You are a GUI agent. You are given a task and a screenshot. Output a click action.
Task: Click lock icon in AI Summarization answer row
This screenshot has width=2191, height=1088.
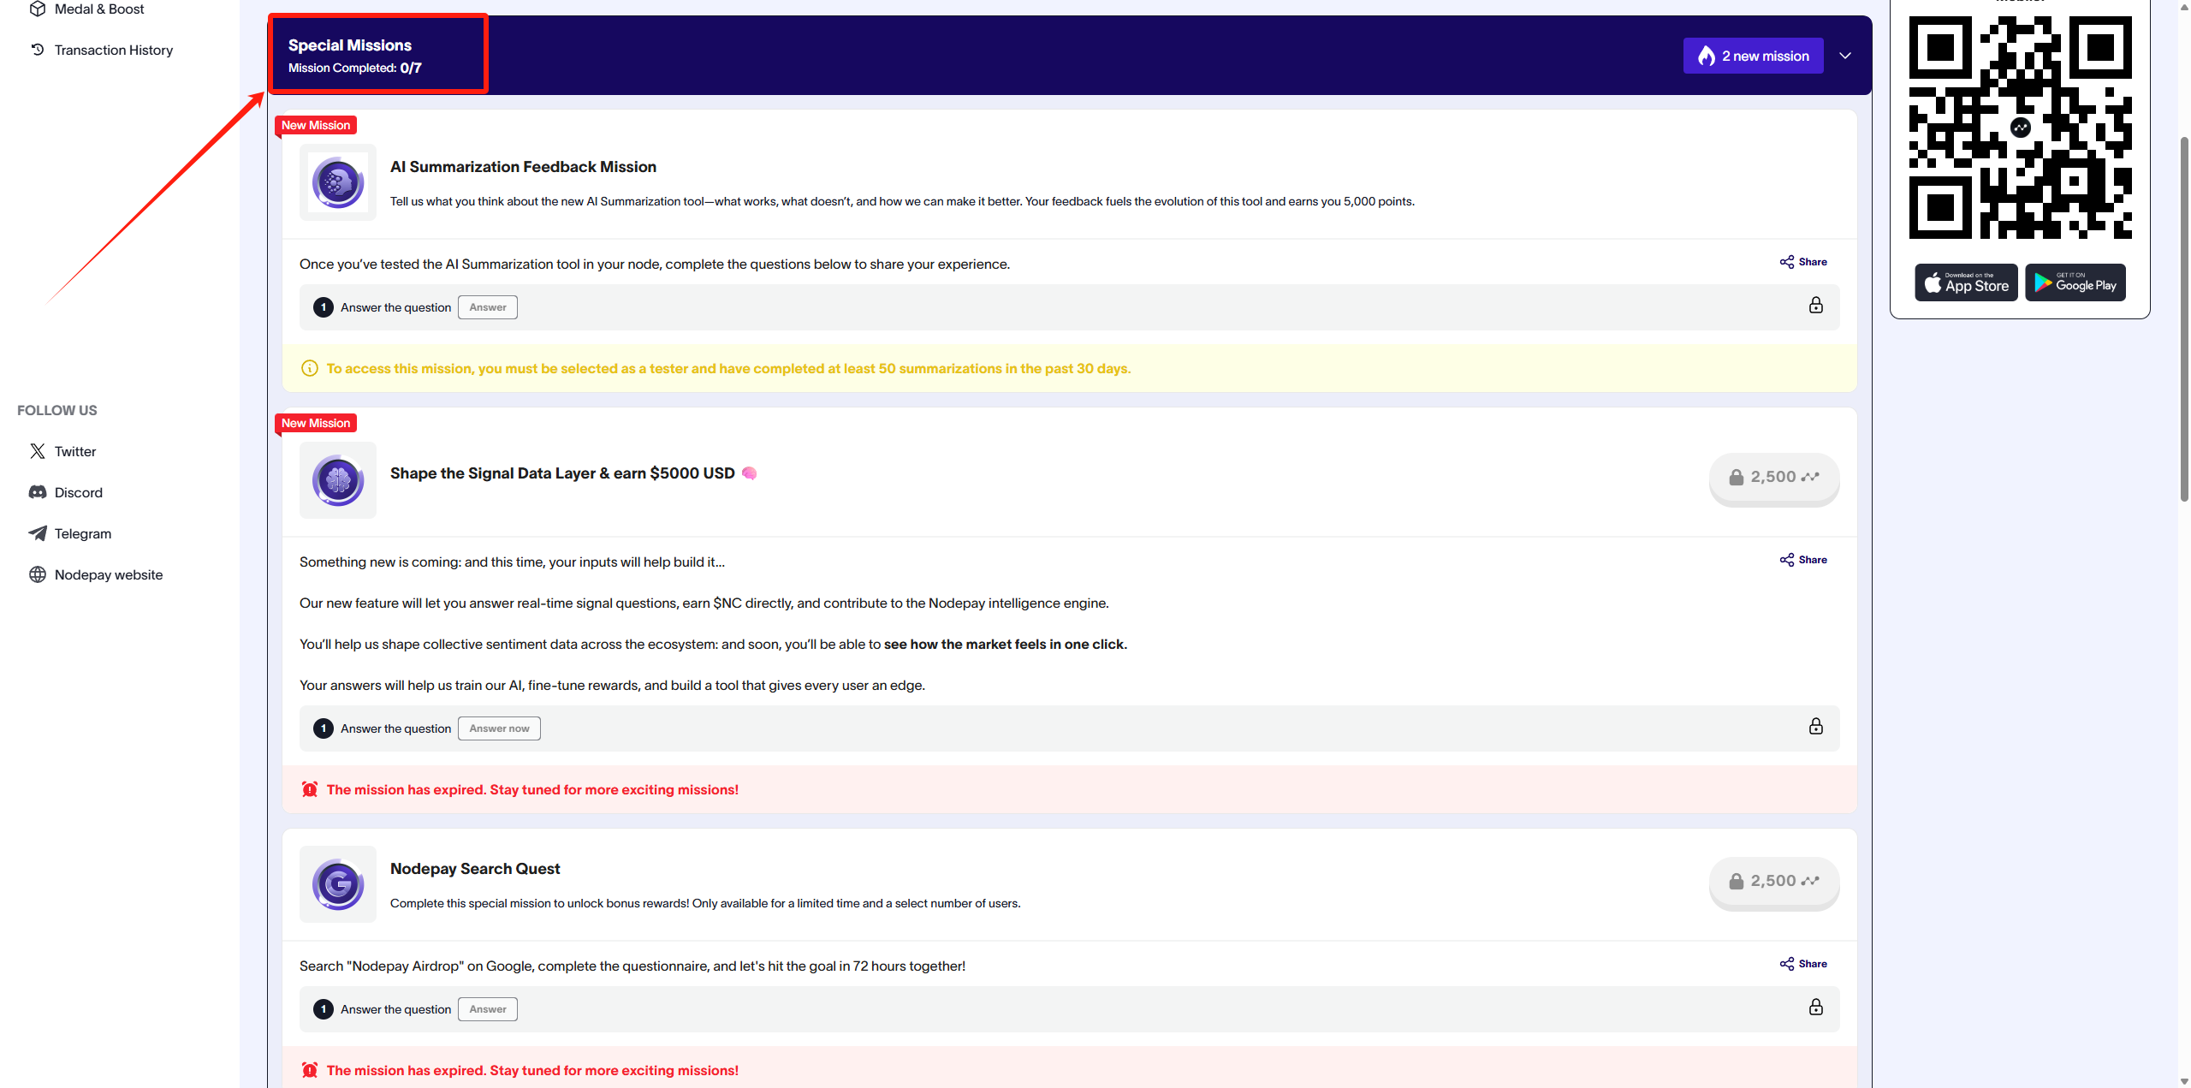[x=1815, y=306]
